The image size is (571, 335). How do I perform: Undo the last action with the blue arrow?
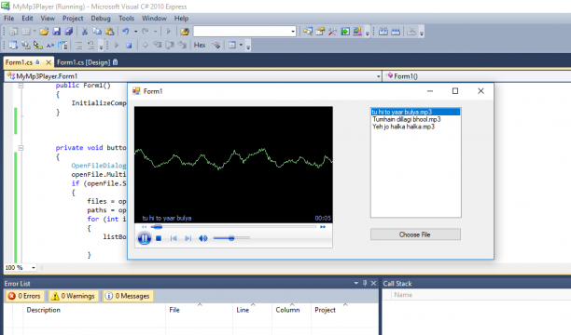click(126, 32)
